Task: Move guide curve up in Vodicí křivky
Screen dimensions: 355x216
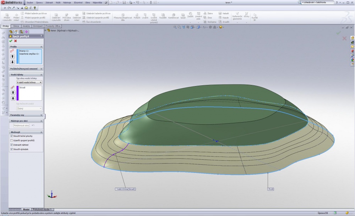Action: [x=13, y=92]
